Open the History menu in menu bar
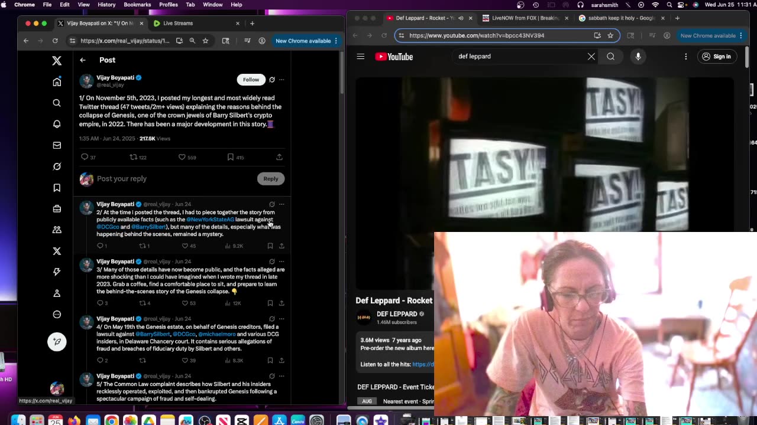757x425 pixels. (106, 5)
